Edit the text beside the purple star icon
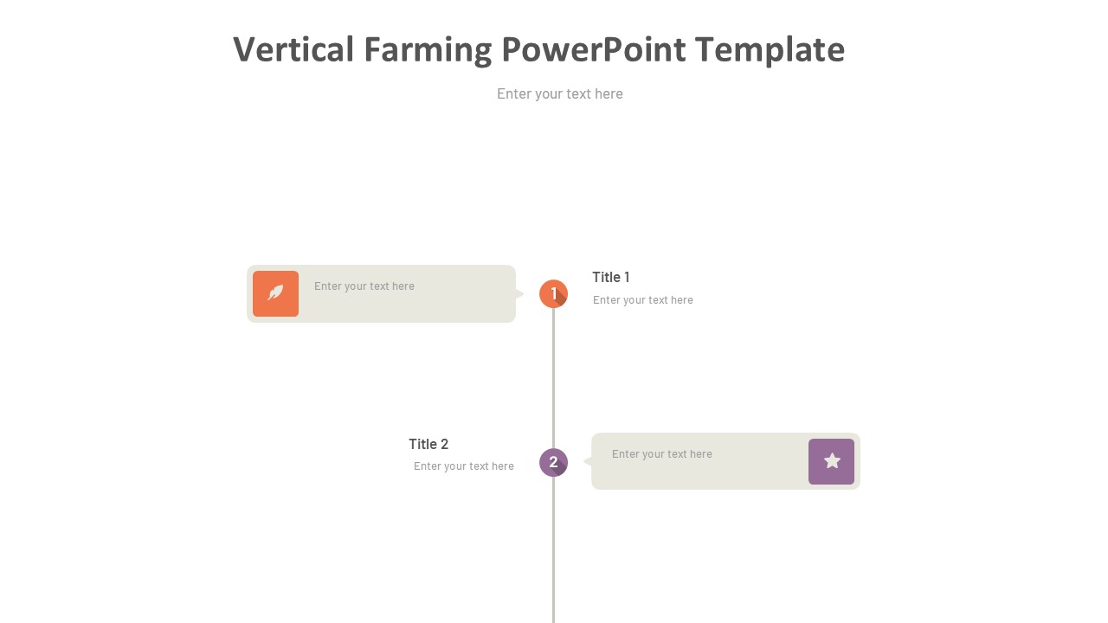Screen dimensions: 1108x623 tap(662, 454)
